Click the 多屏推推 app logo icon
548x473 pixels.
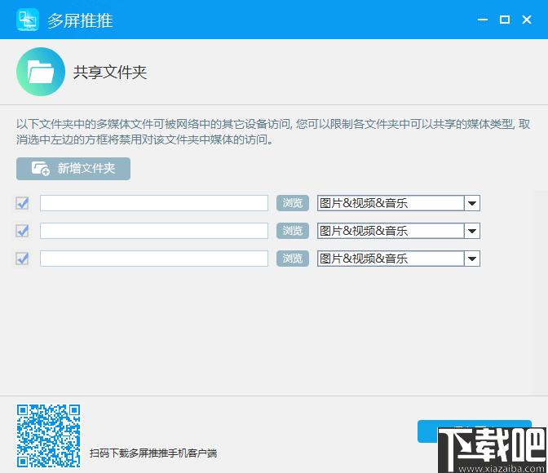click(27, 20)
